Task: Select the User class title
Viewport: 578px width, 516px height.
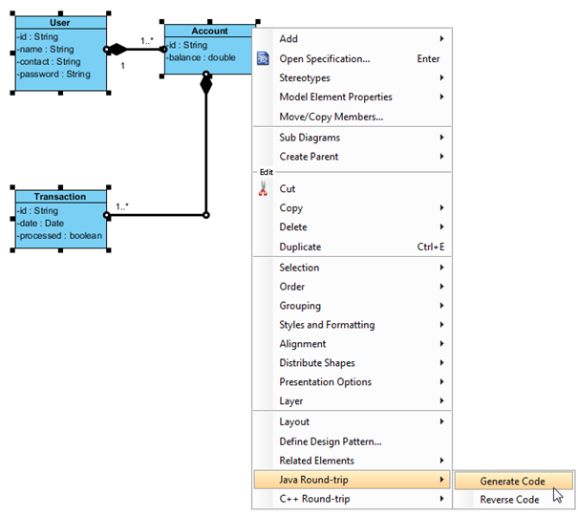Action: [x=60, y=23]
